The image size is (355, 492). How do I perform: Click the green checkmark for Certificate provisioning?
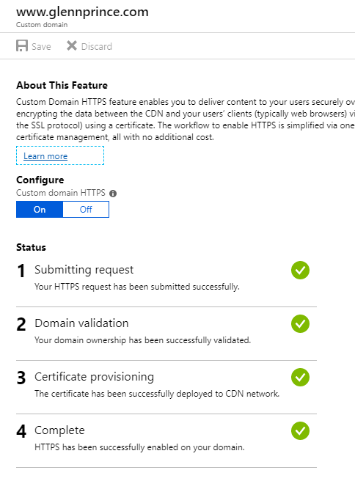300,377
